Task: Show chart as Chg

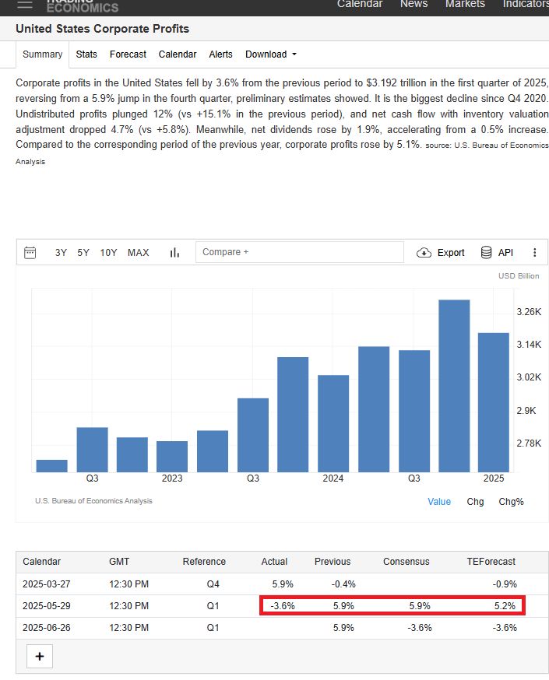Action: point(475,501)
